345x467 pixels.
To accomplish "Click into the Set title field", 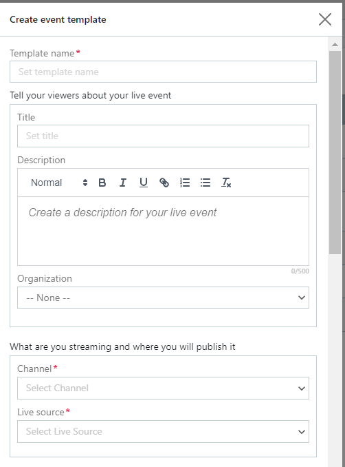I will click(x=163, y=136).
